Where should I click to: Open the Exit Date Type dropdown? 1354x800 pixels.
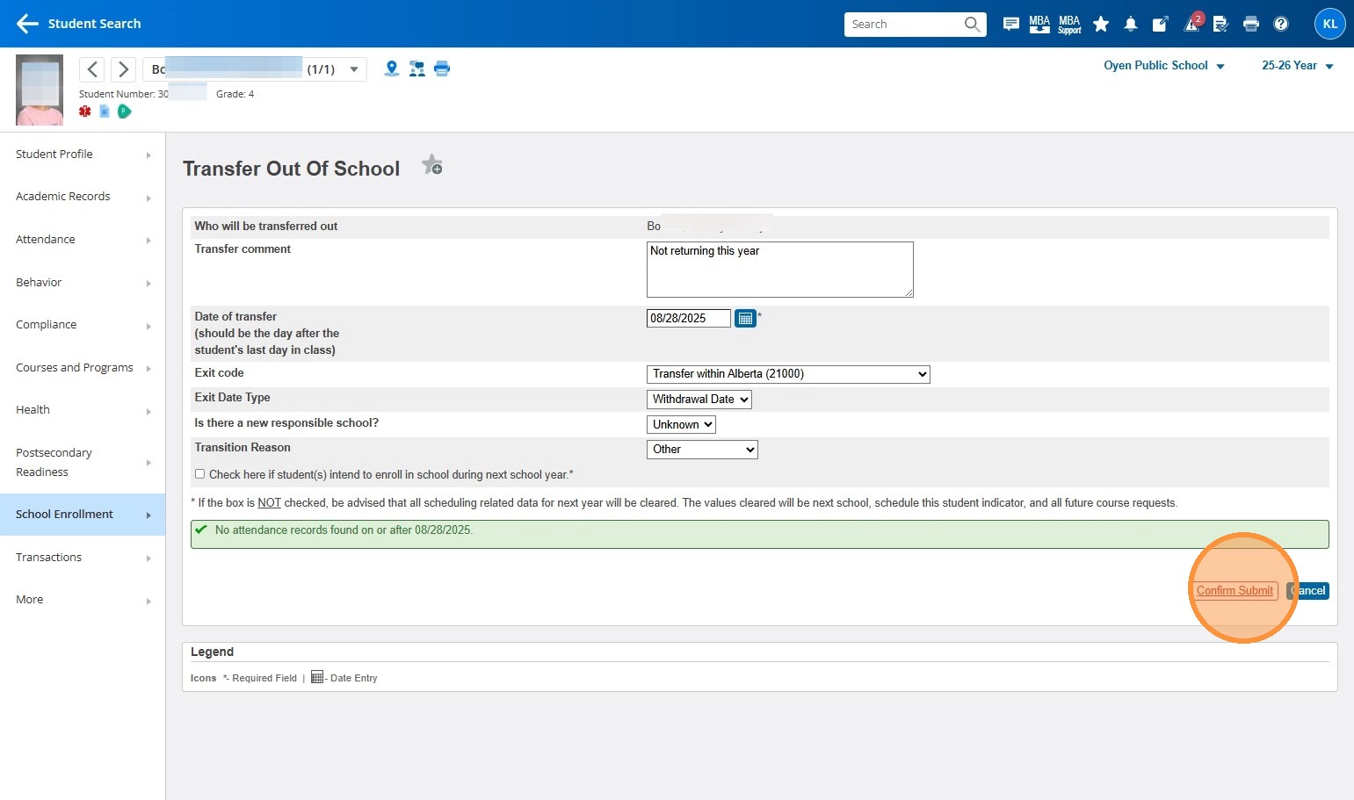tap(699, 400)
